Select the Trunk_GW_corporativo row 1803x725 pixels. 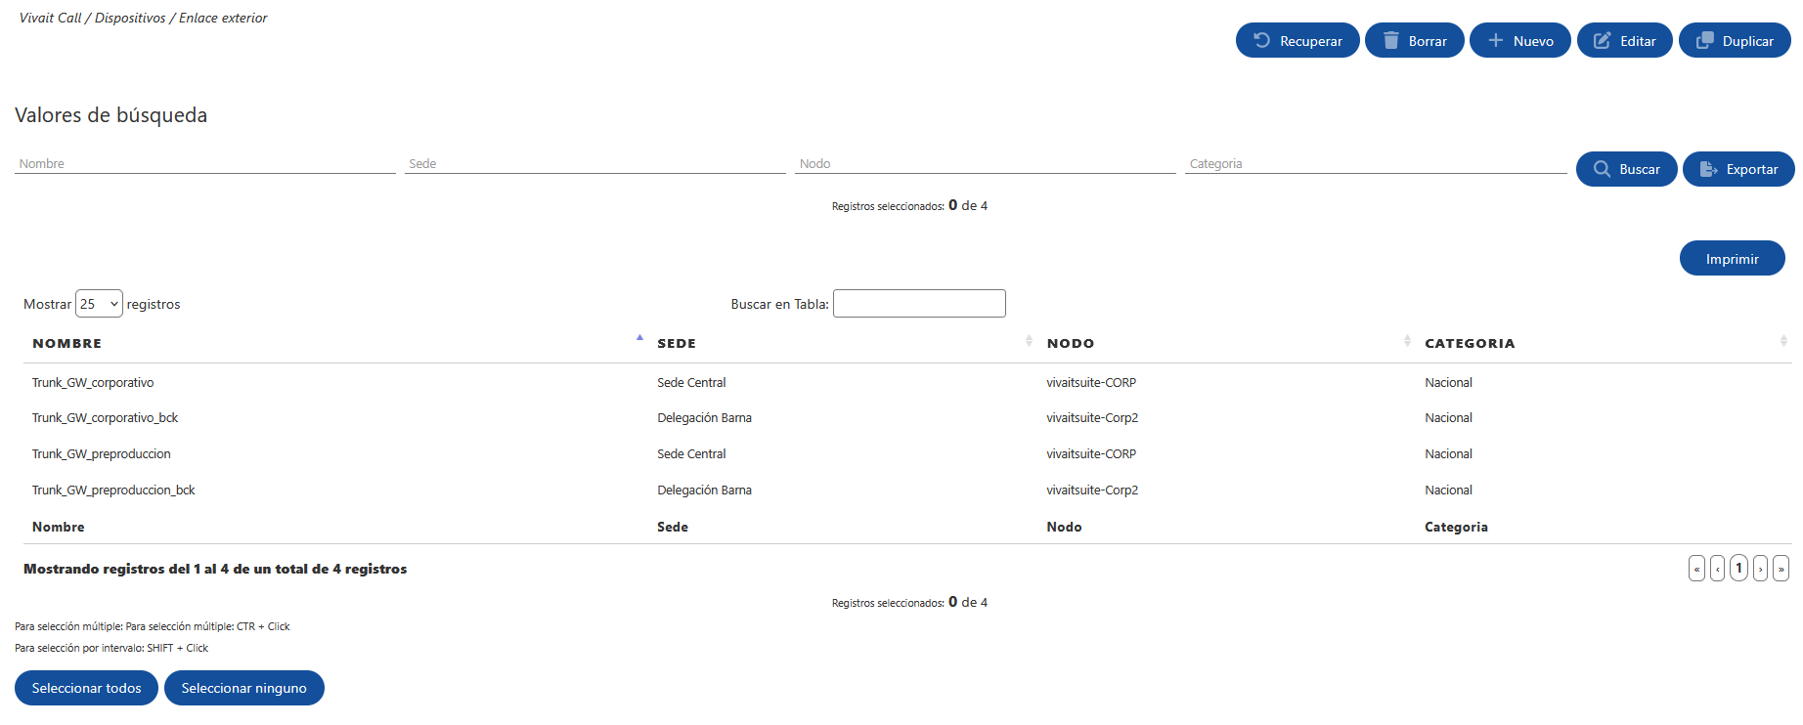point(907,382)
